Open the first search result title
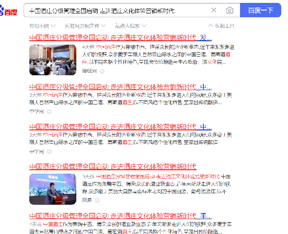Image resolution: width=288 pixels, height=234 pixels. (x=120, y=37)
